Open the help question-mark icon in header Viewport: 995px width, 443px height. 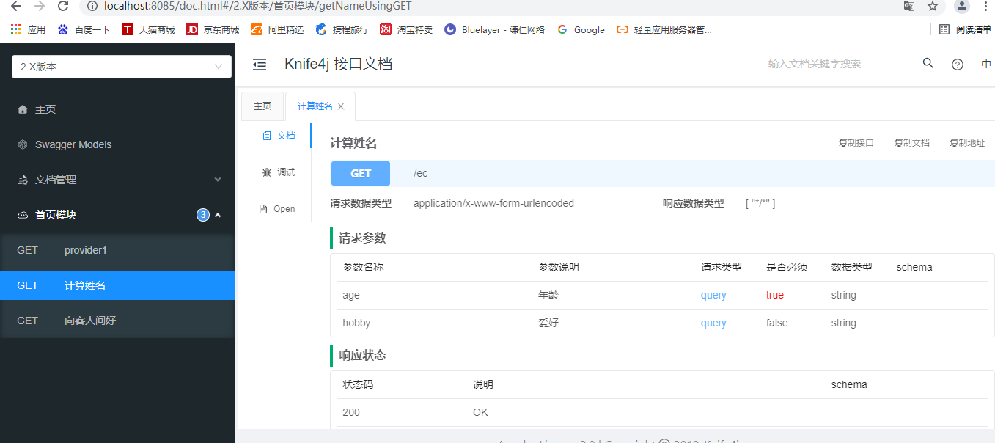[957, 64]
